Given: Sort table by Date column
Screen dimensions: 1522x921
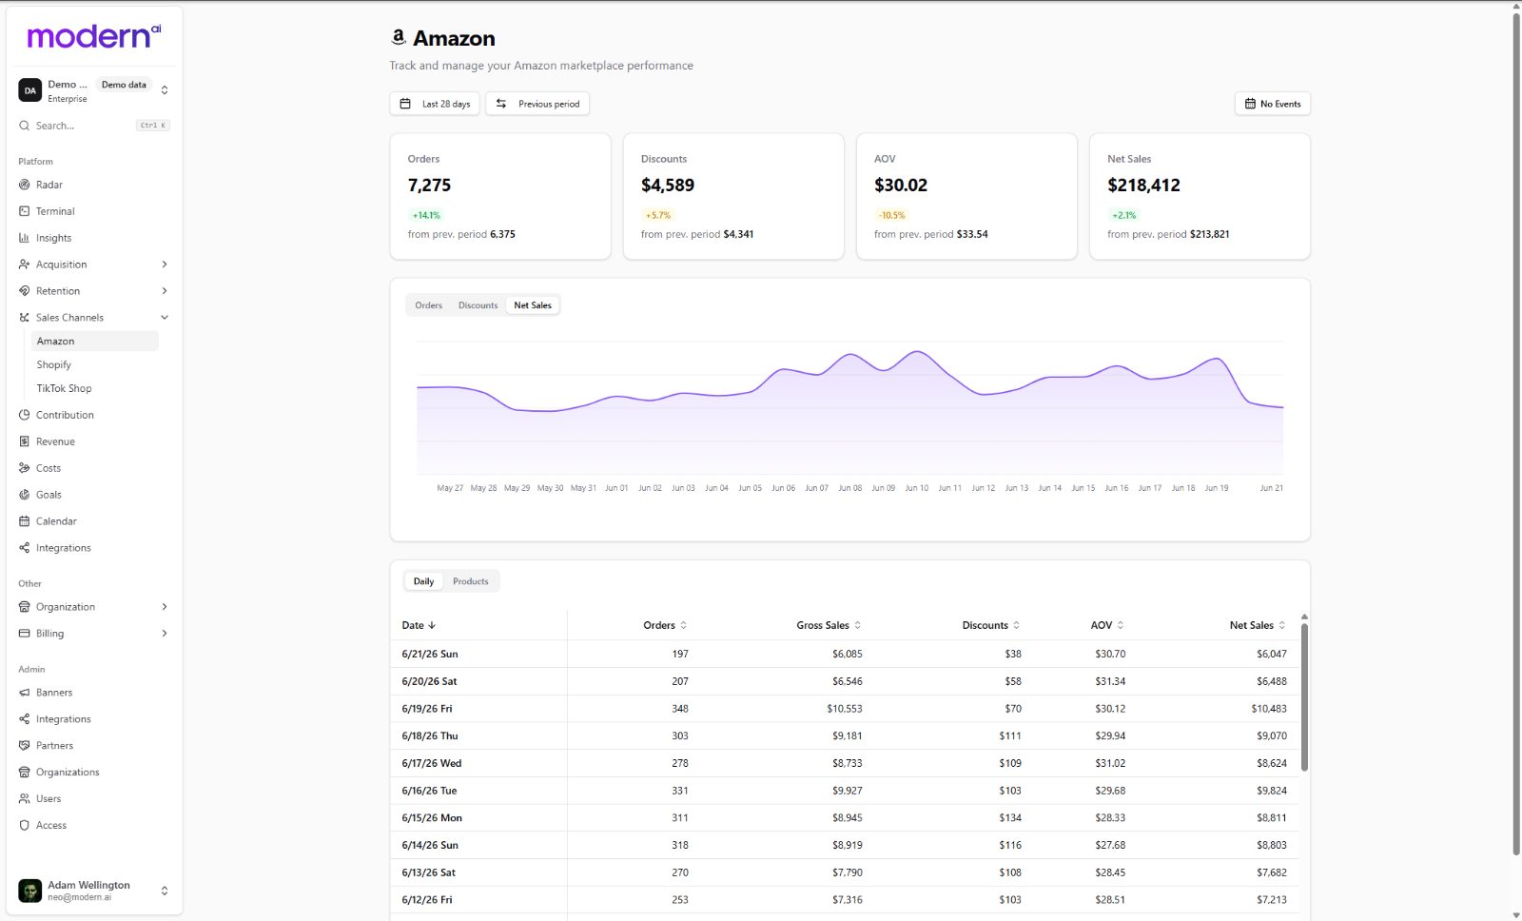Looking at the screenshot, I should (x=419, y=625).
